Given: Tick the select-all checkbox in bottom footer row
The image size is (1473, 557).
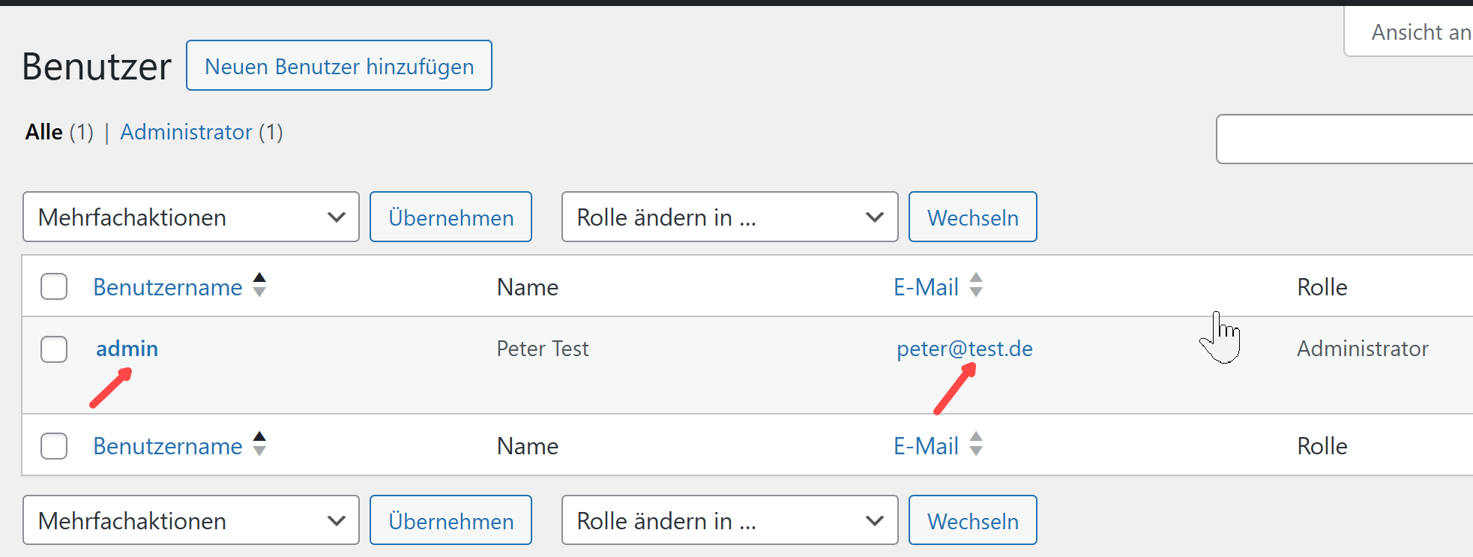Looking at the screenshot, I should coord(54,445).
